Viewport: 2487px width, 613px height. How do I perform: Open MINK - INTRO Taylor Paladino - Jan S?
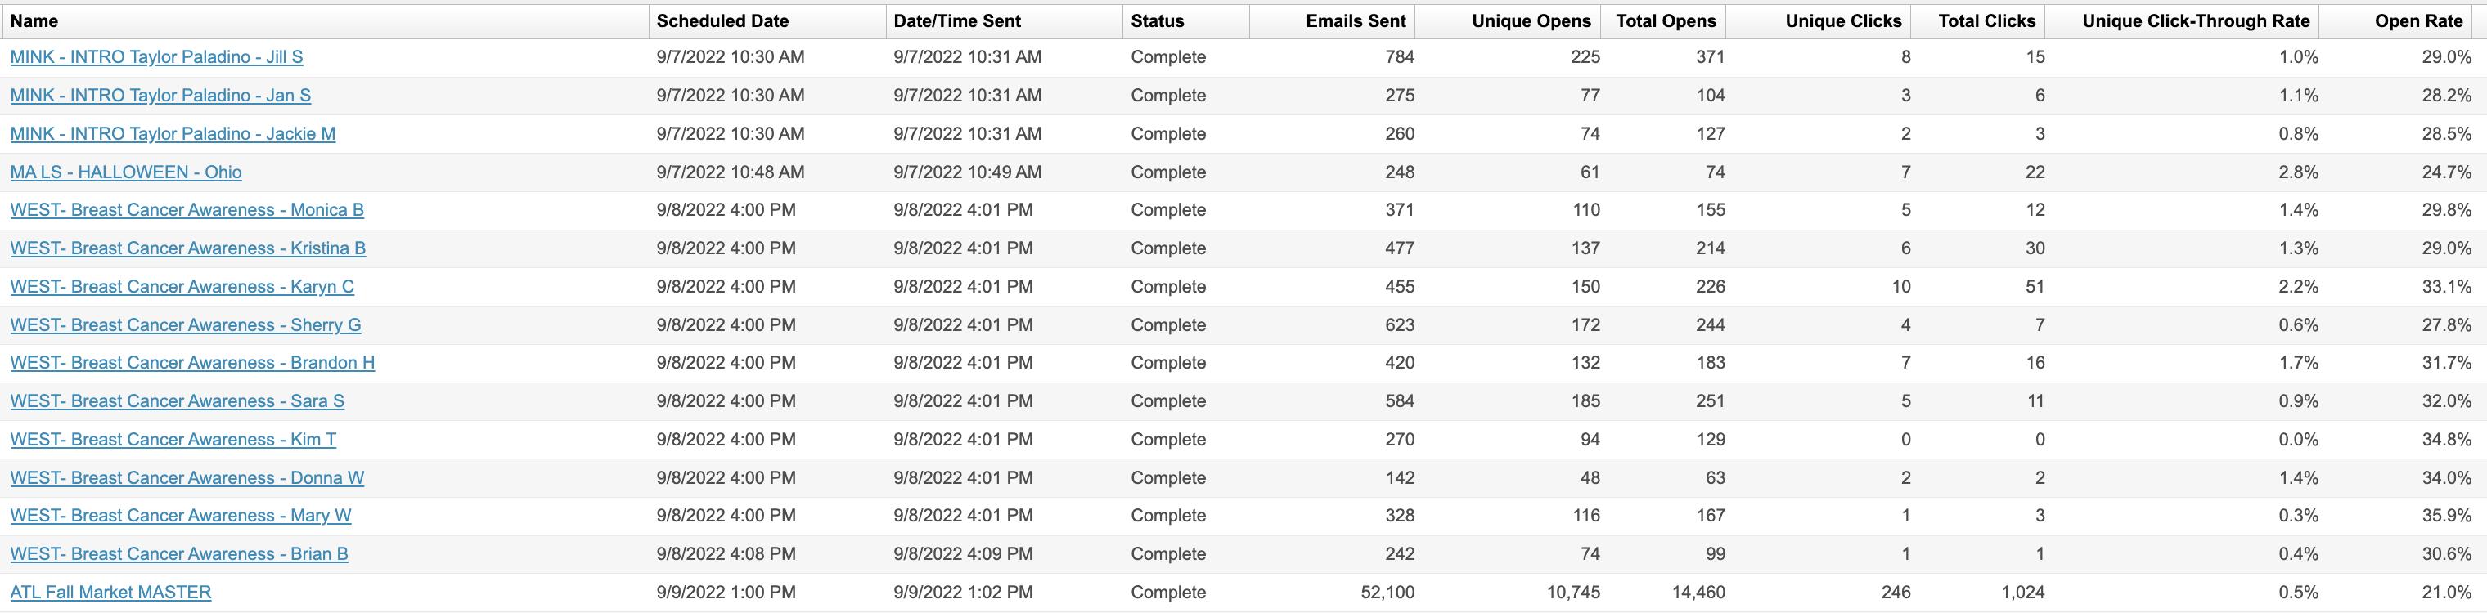click(160, 96)
